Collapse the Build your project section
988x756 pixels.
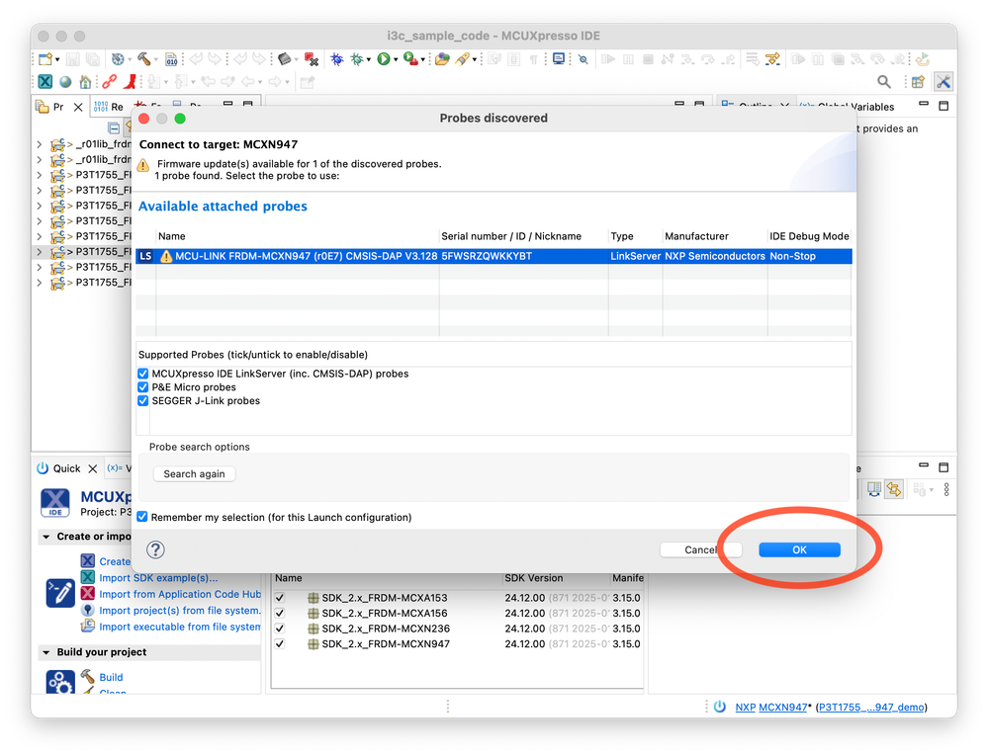[46, 652]
